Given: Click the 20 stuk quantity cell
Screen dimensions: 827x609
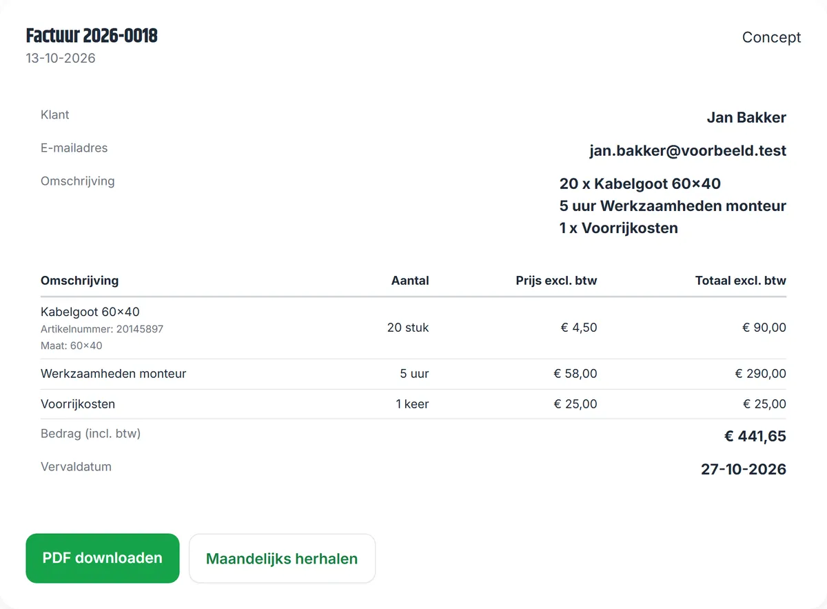Looking at the screenshot, I should point(408,328).
